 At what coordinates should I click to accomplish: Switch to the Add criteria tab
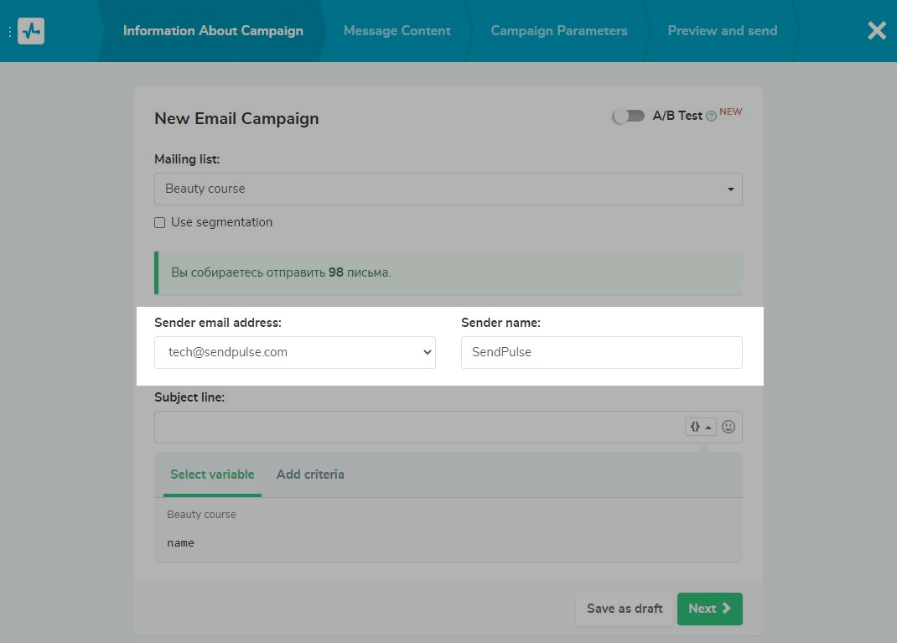click(310, 474)
